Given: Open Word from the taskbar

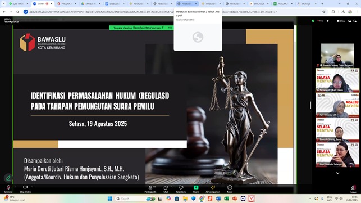Looking at the screenshot, I should 218,199.
